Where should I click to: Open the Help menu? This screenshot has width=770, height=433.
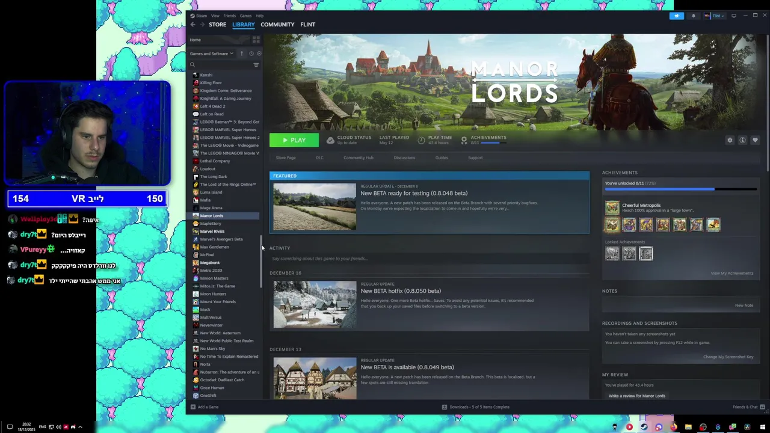259,16
